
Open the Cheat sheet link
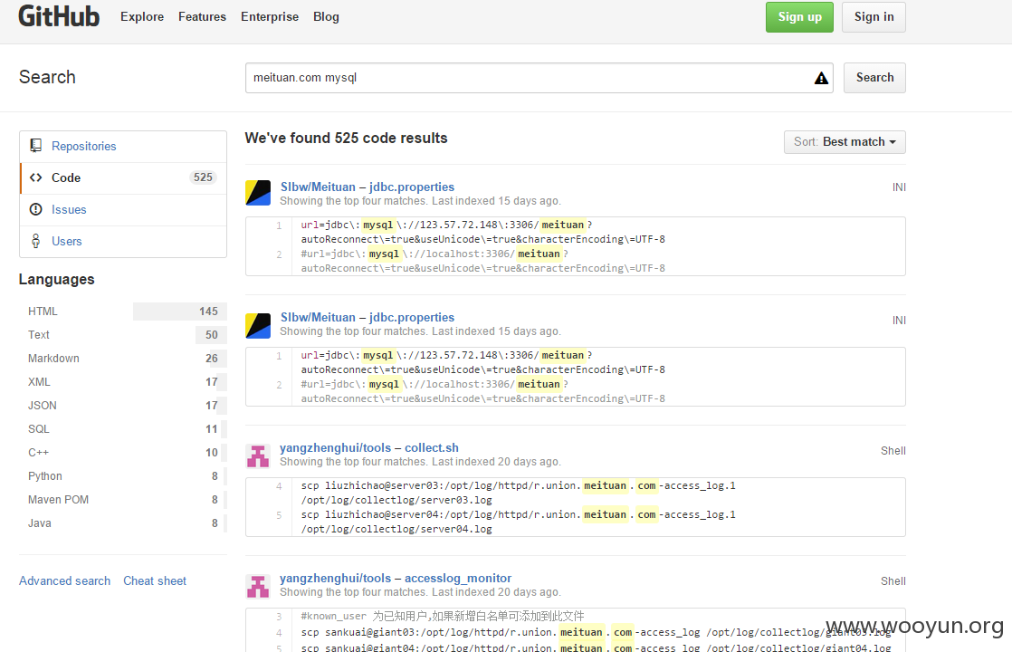click(155, 581)
